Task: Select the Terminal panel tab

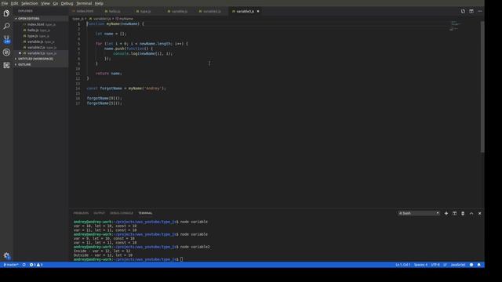Action: click(145, 213)
